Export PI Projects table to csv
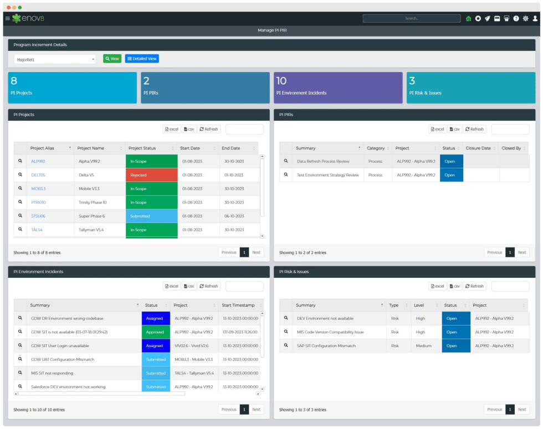The height and width of the screenshot is (429, 543). click(x=188, y=128)
